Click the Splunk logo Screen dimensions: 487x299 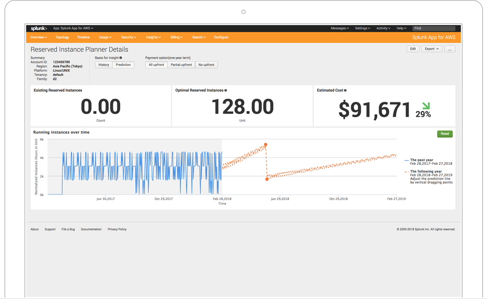(x=39, y=28)
